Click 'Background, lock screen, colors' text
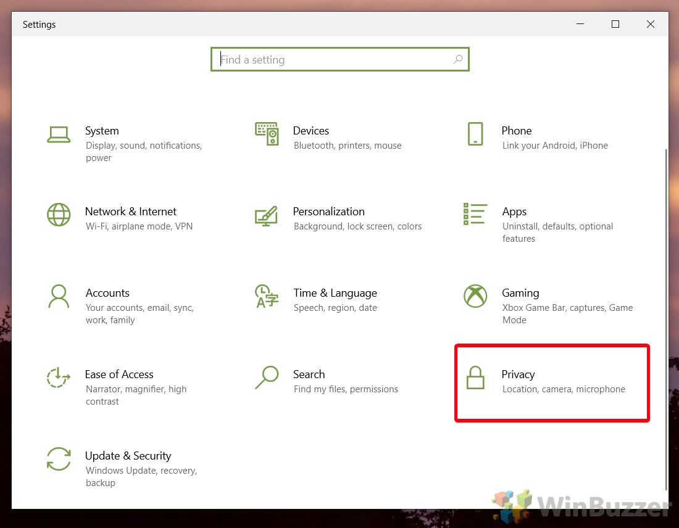Screen dimensions: 679x528 tap(357, 226)
